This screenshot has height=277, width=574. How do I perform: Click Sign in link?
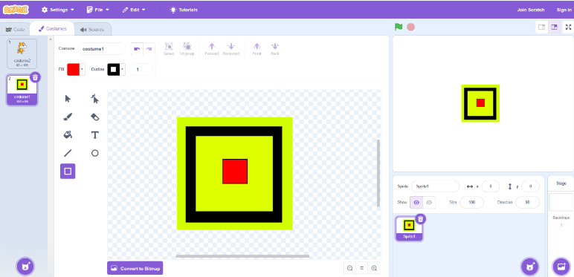click(564, 10)
